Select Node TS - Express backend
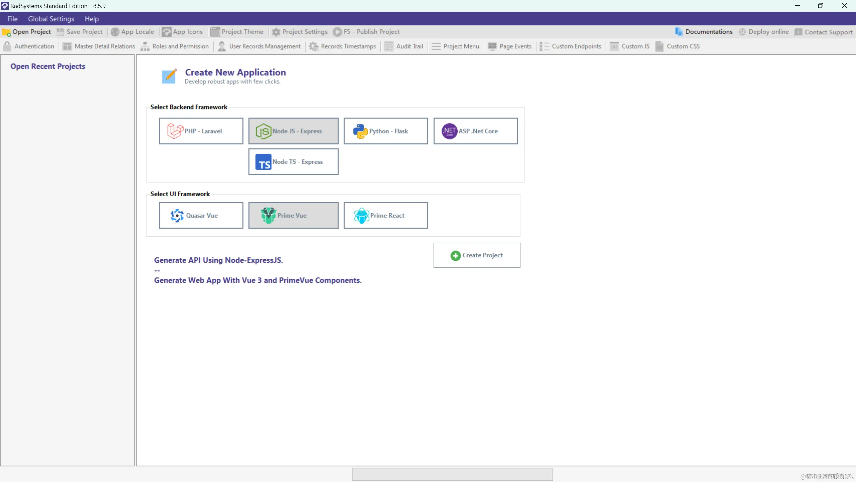The height and width of the screenshot is (482, 856). (x=293, y=162)
